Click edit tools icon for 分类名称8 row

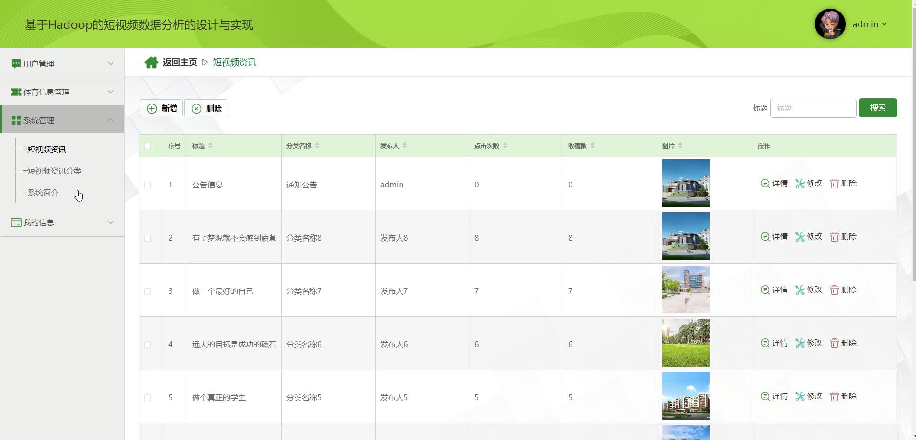pos(800,236)
